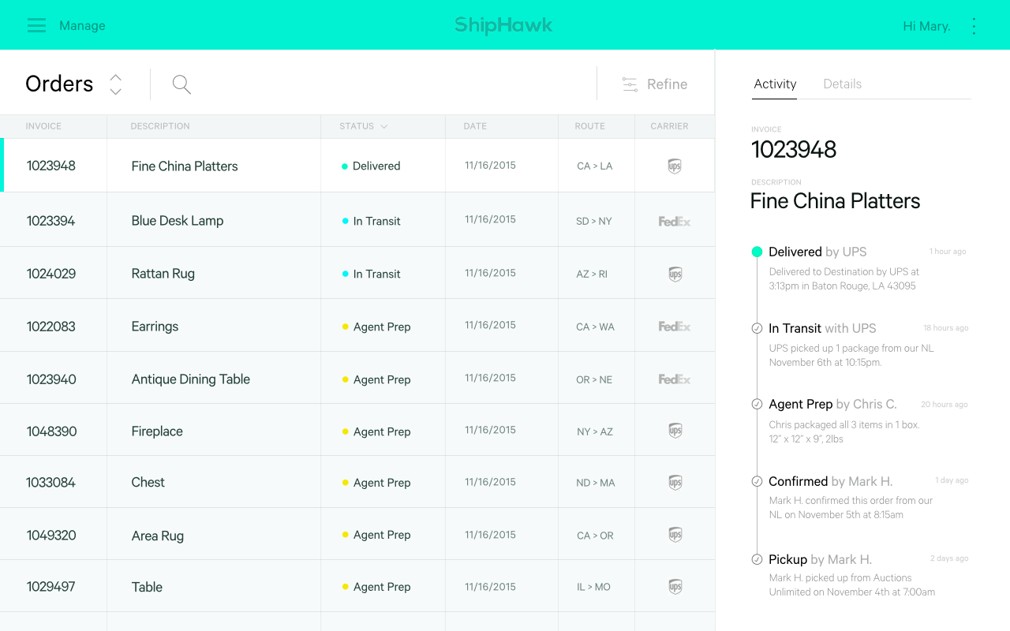Click the Refine filter sliders icon
The image size is (1010, 631).
point(630,84)
